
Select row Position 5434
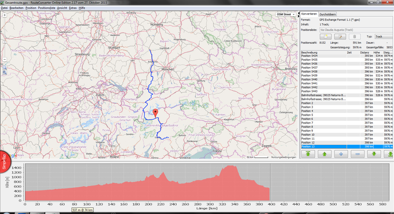pos(347,56)
